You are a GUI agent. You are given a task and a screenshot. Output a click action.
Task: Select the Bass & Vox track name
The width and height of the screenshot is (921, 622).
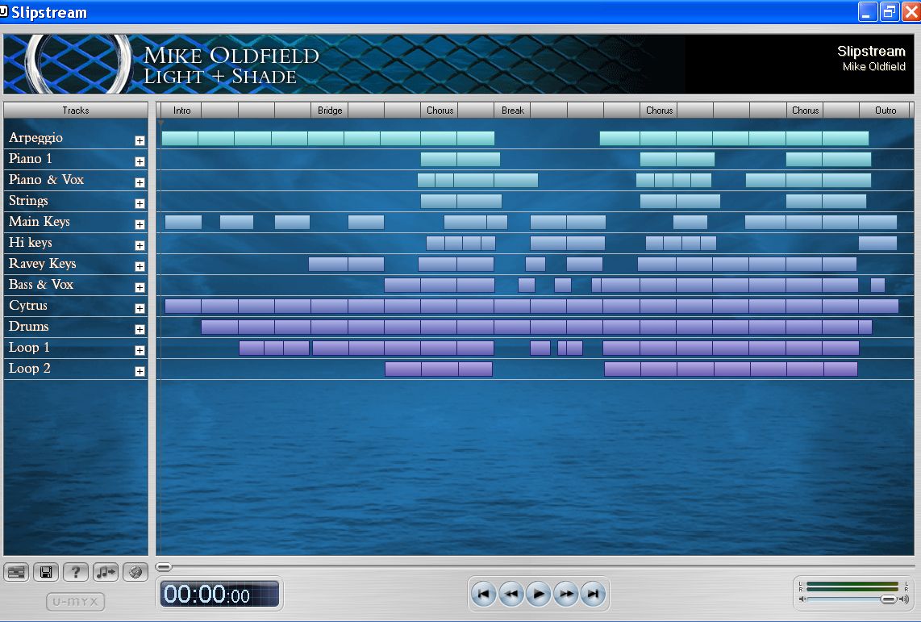41,285
